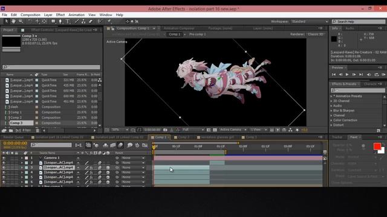This screenshot has width=387, height=217.
Task: Toggle 3D layer switch for layer 3
Action: (108, 168)
